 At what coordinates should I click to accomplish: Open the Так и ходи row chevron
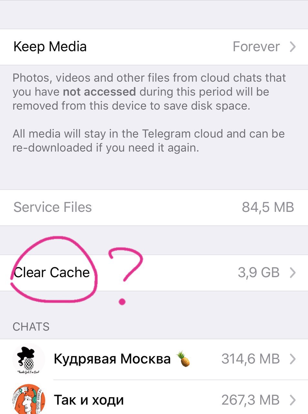click(x=293, y=400)
